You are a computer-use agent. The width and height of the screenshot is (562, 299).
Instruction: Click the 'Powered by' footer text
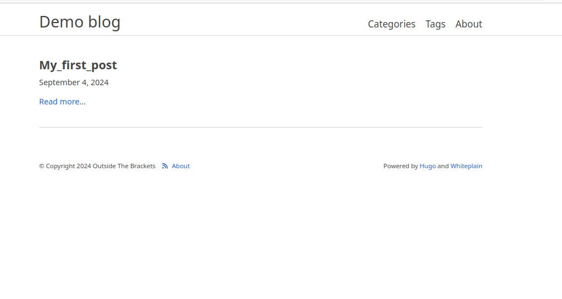click(400, 166)
